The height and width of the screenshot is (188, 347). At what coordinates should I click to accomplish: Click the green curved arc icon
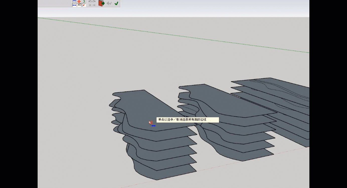point(84,2)
